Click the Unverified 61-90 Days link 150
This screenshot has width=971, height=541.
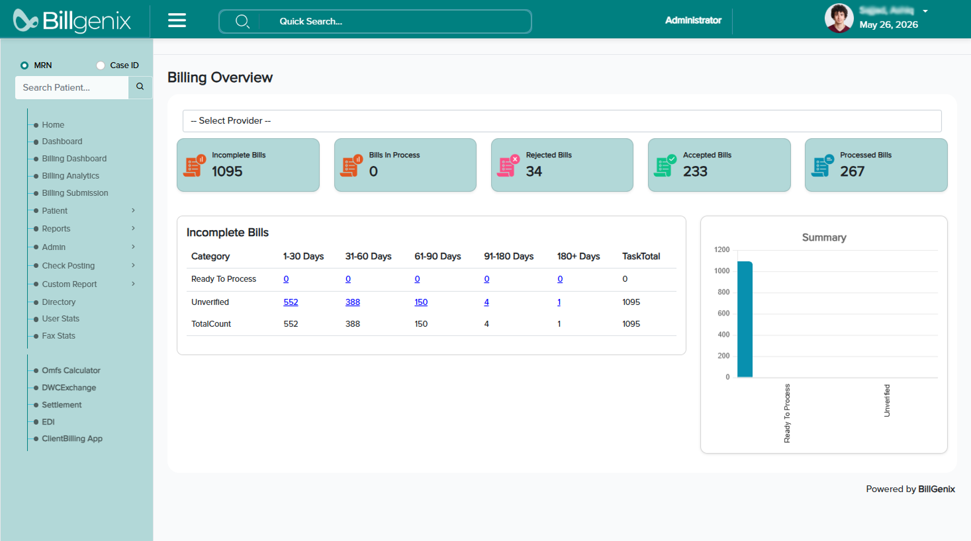coord(421,302)
